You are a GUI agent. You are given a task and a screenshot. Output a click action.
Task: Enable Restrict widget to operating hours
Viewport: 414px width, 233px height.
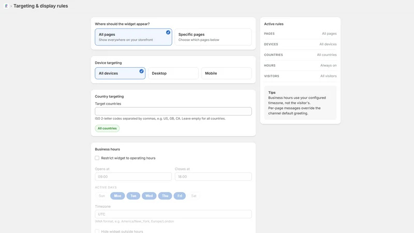point(97,158)
